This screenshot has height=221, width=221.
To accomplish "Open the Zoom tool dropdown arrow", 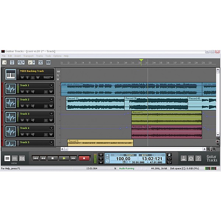I will (24, 63).
